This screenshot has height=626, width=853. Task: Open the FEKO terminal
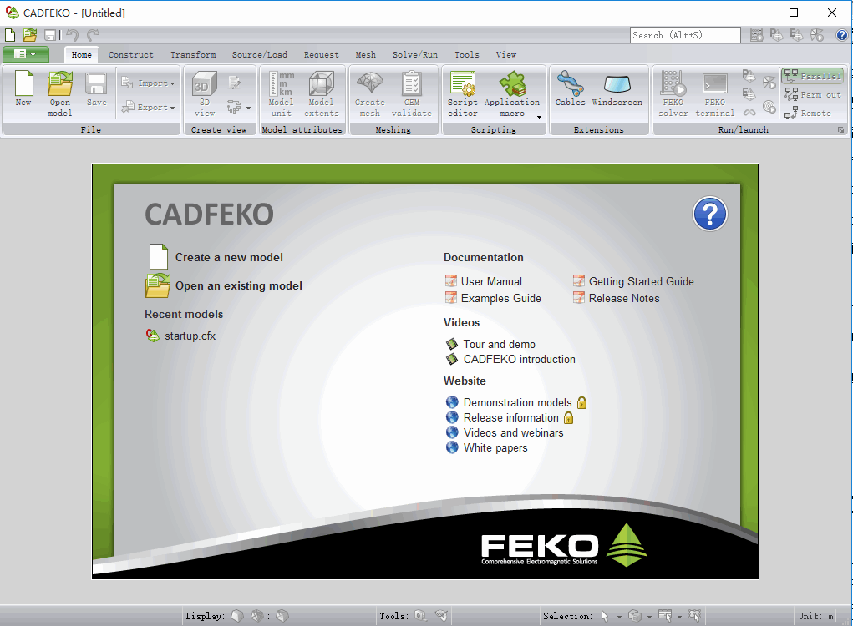pyautogui.click(x=714, y=92)
